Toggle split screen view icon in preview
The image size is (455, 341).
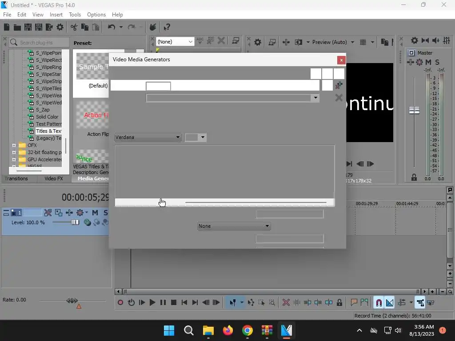pyautogui.click(x=298, y=42)
